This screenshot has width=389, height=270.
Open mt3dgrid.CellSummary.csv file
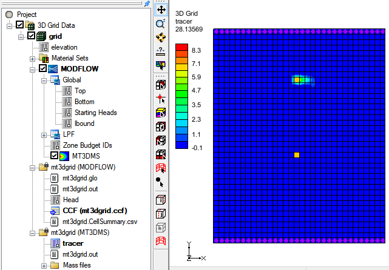coord(100,222)
